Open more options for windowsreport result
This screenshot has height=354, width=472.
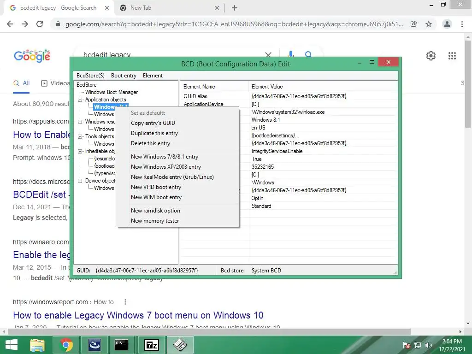pyautogui.click(x=125, y=302)
